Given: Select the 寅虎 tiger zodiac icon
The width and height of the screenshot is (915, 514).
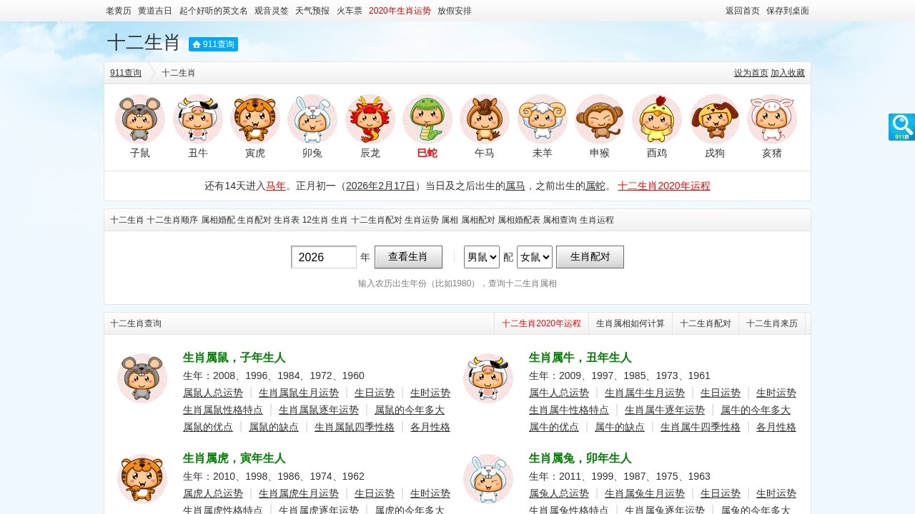Looking at the screenshot, I should (255, 119).
